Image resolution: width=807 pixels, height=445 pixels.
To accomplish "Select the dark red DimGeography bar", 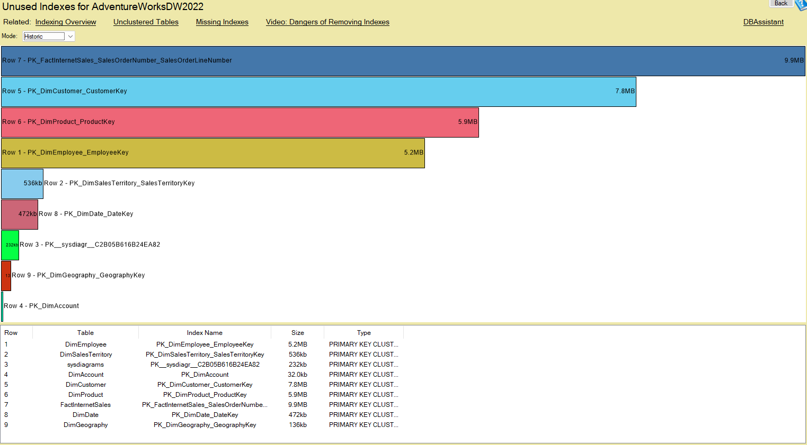I will click(x=6, y=276).
